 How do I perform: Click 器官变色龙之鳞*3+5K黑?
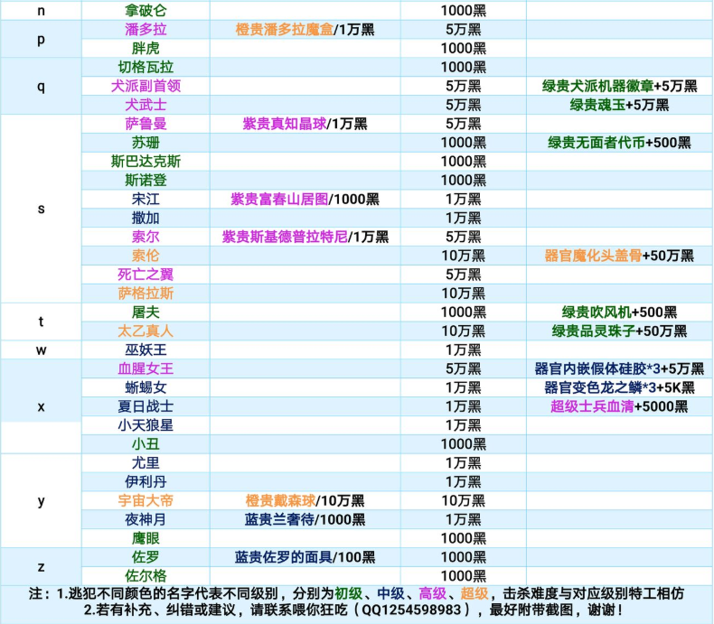[x=619, y=387]
